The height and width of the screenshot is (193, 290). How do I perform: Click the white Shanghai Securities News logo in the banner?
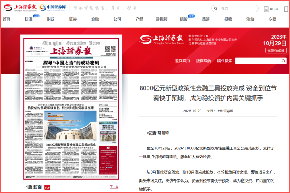click(x=162, y=39)
